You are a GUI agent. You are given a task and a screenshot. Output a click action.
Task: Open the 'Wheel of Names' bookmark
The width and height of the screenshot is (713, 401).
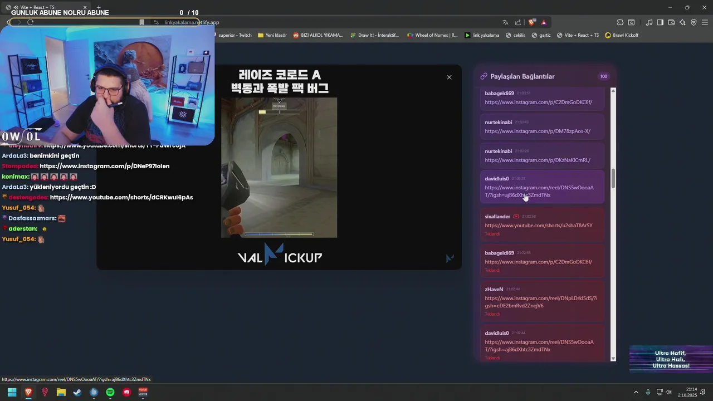point(432,35)
